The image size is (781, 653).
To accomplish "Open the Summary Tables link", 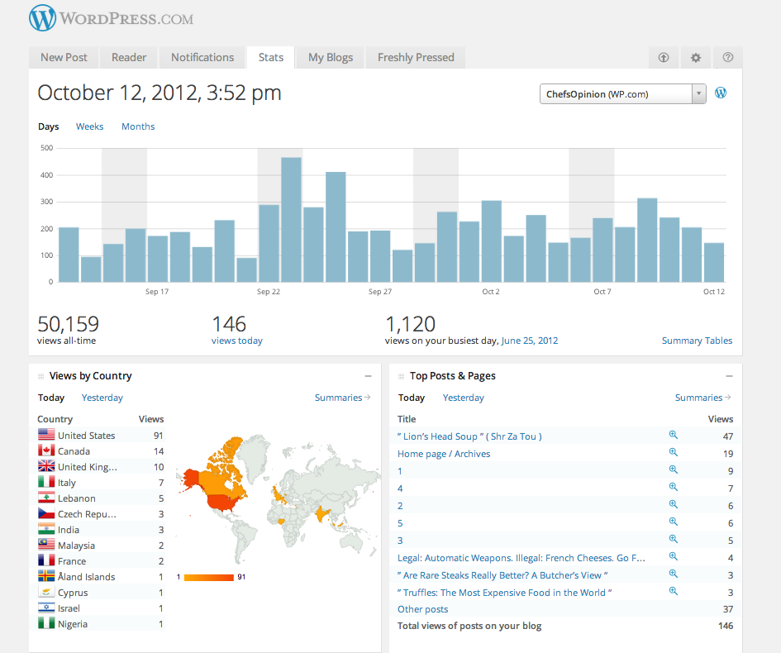I will pyautogui.click(x=697, y=341).
